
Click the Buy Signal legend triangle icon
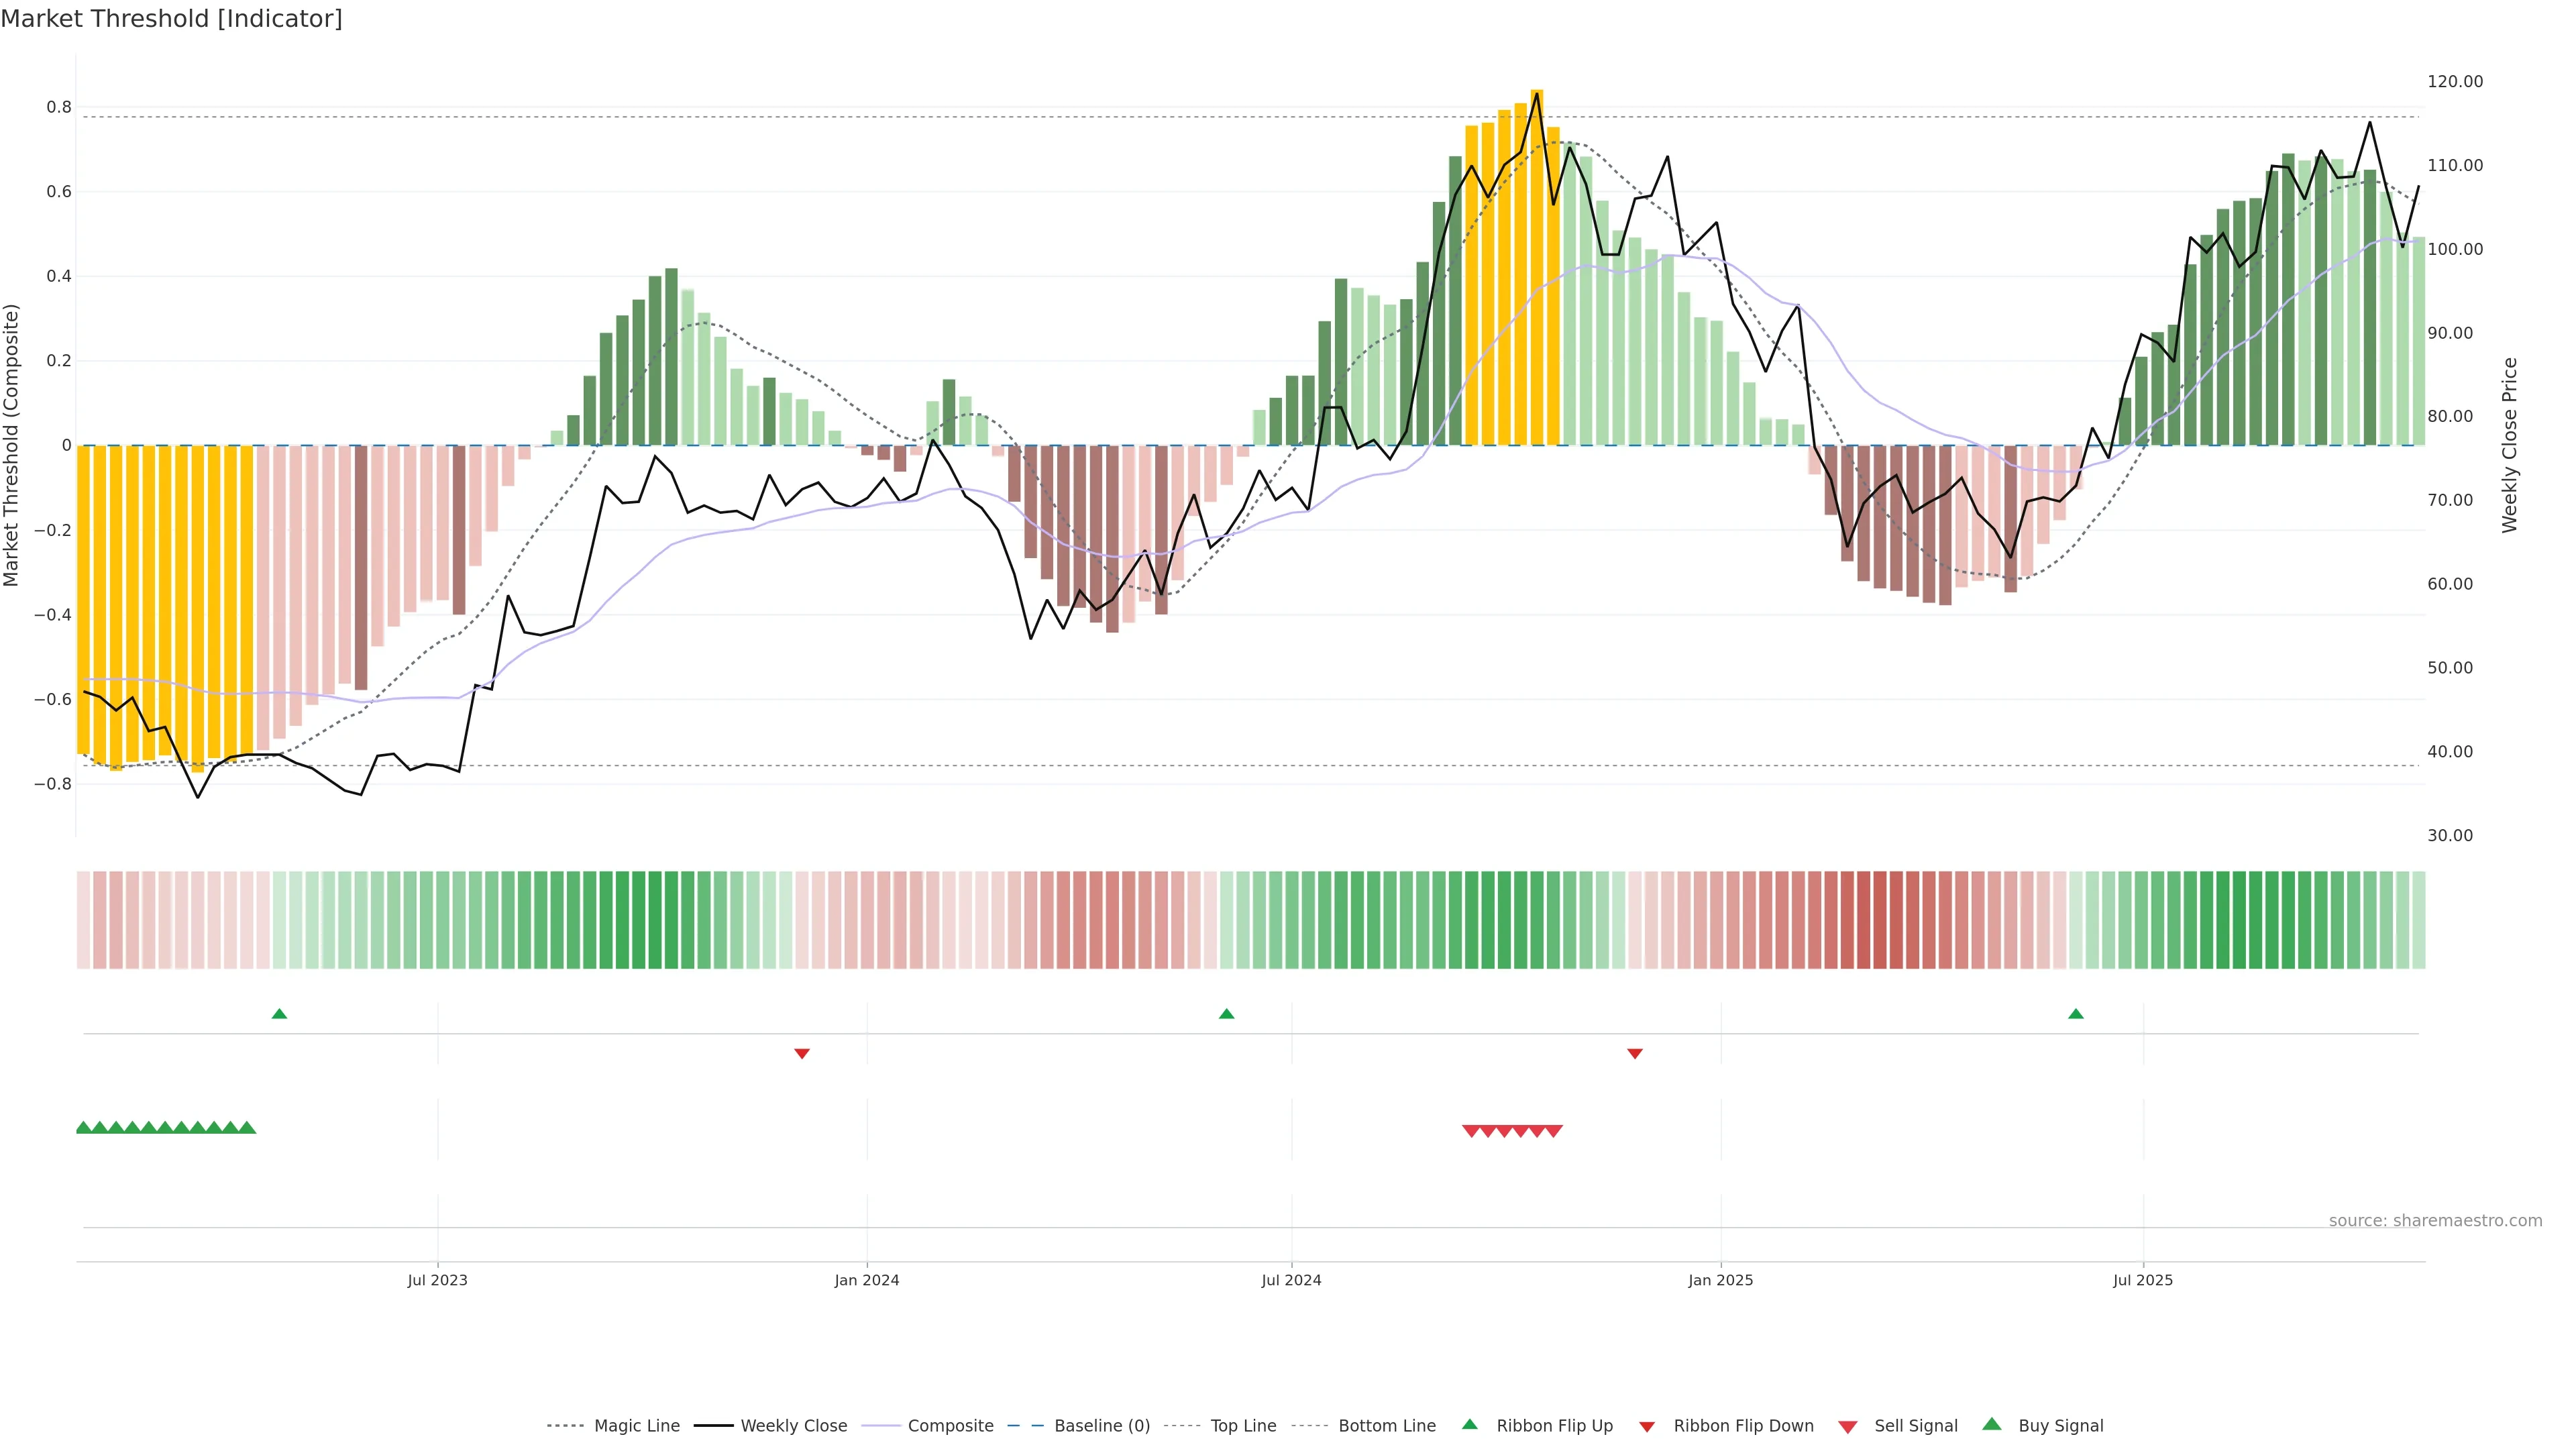pos(1991,1424)
